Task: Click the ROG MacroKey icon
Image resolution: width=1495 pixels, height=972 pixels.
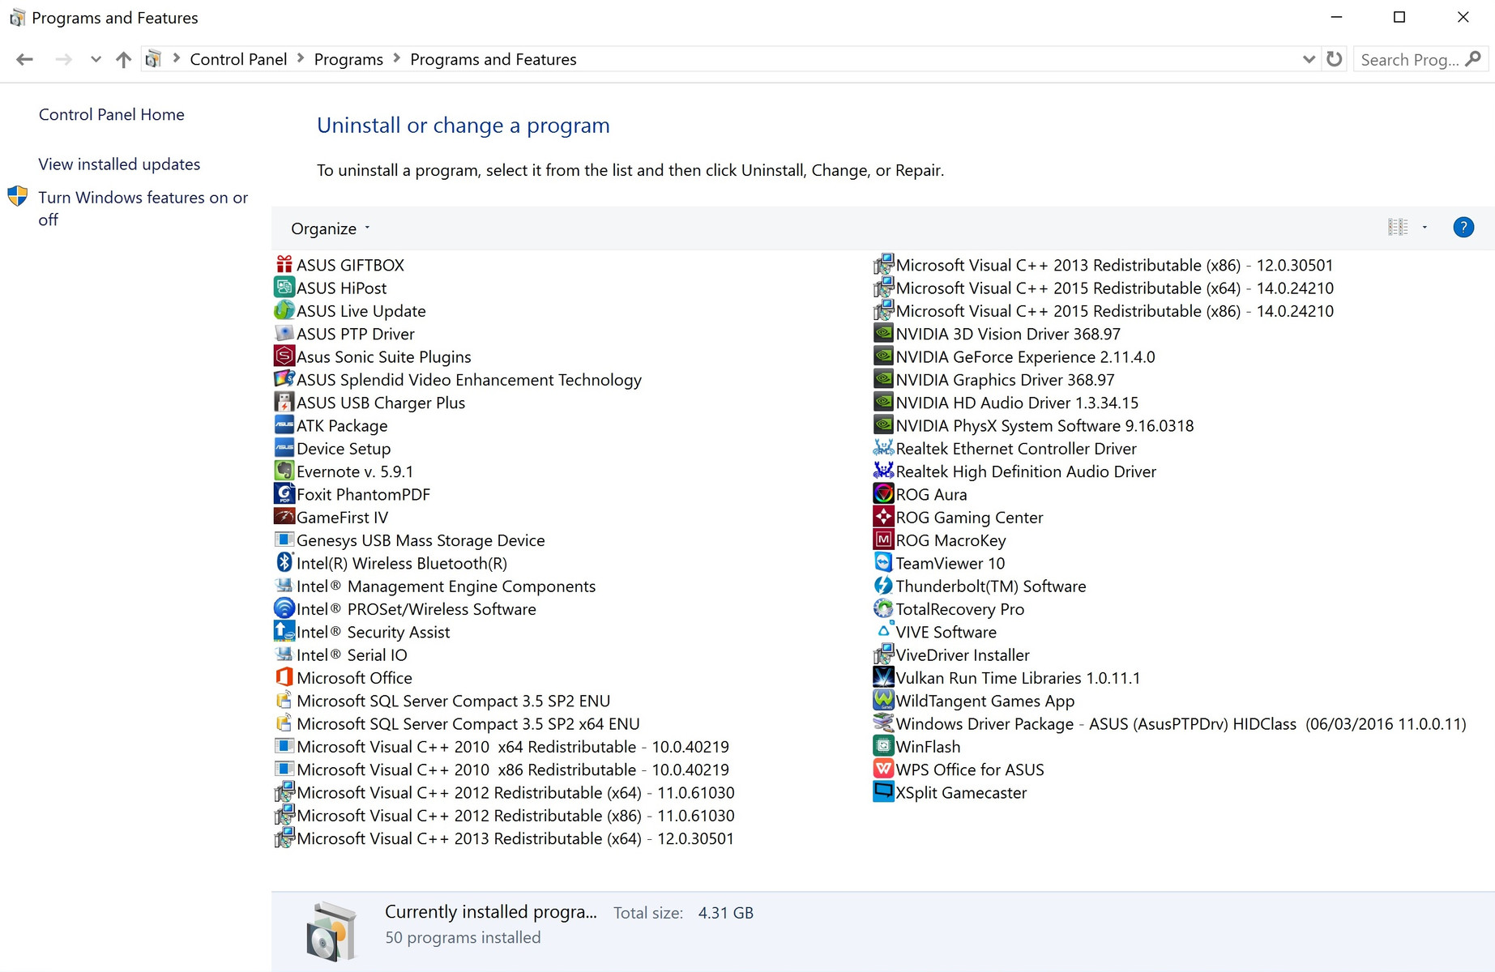Action: pyautogui.click(x=883, y=540)
